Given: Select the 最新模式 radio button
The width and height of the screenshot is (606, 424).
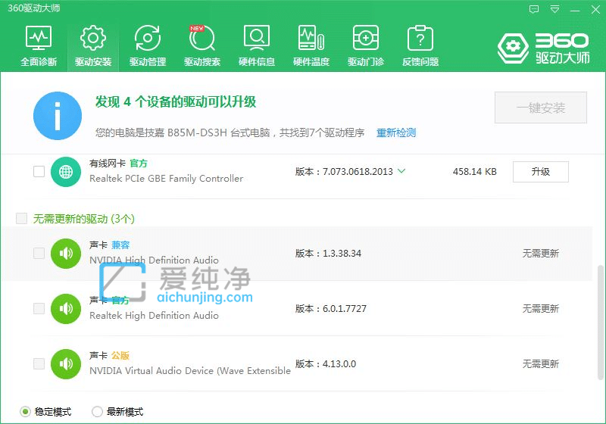Looking at the screenshot, I should pyautogui.click(x=97, y=412).
